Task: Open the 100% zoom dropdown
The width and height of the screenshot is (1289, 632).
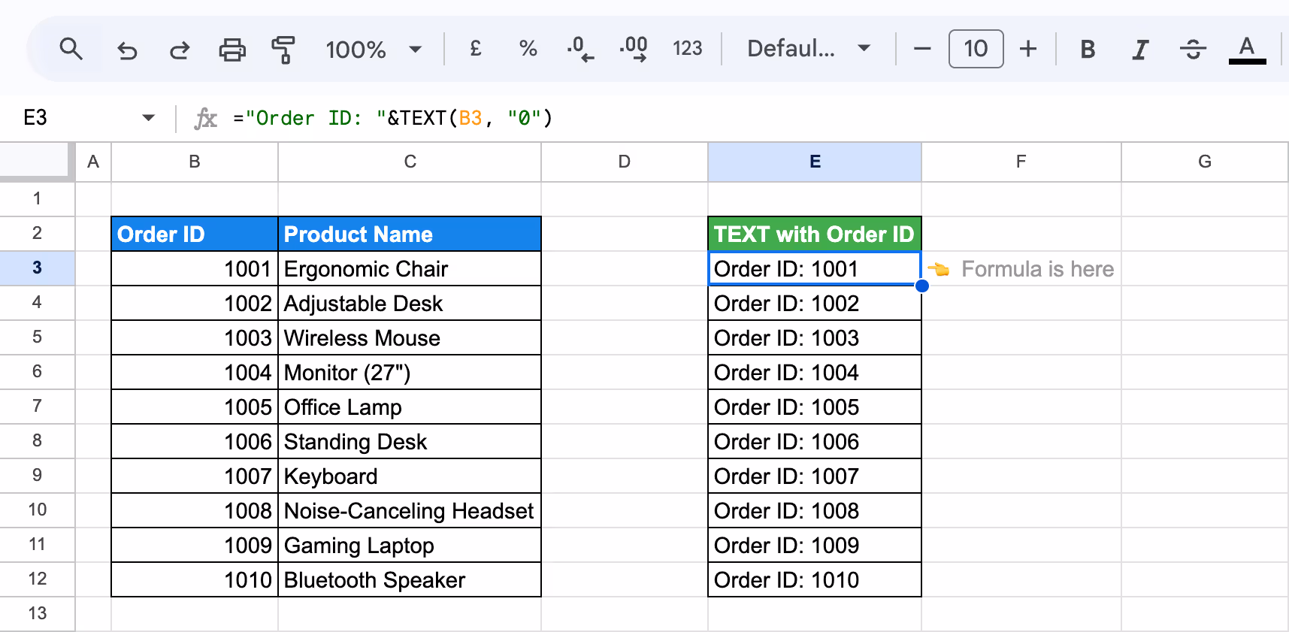Action: click(x=373, y=50)
